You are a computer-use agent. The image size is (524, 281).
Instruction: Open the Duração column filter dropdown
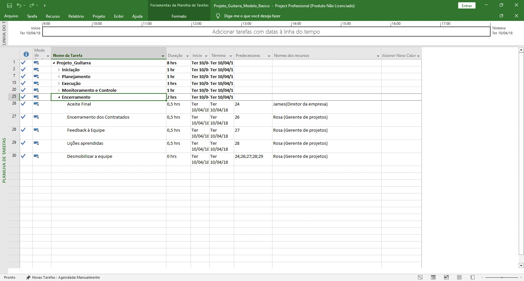click(x=187, y=56)
